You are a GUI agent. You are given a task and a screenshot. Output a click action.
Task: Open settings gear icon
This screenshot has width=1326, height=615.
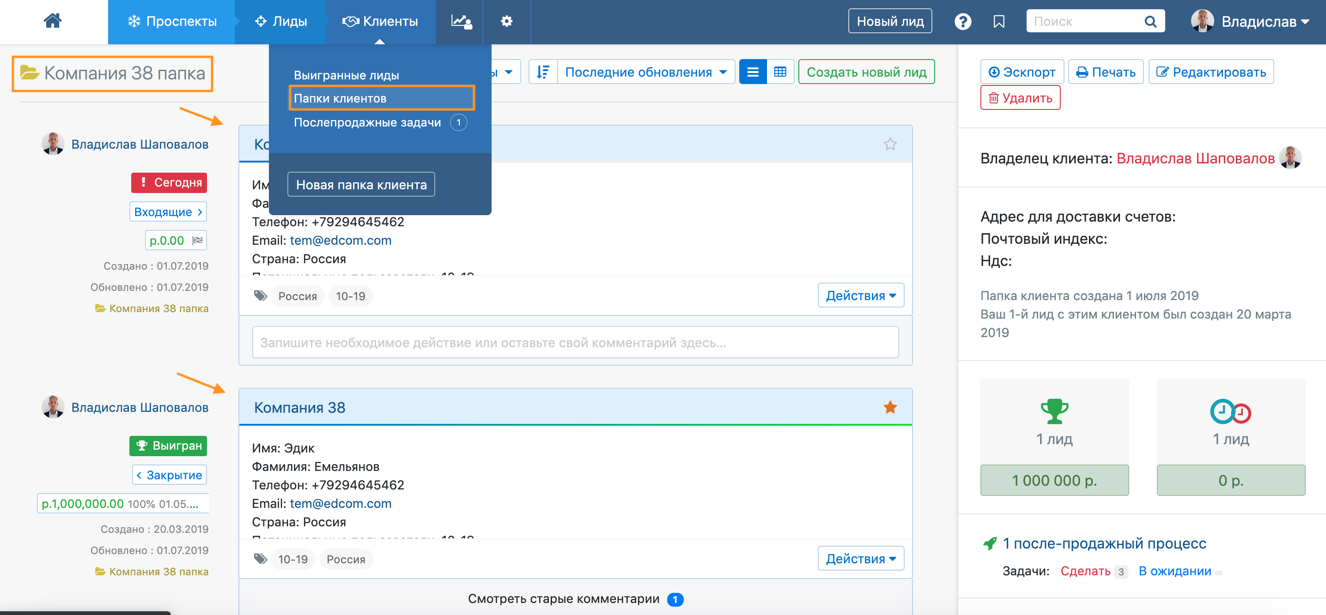506,21
